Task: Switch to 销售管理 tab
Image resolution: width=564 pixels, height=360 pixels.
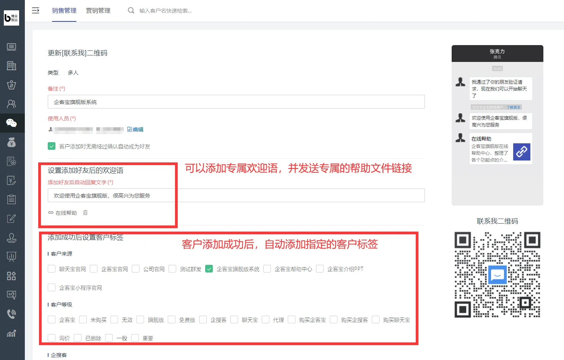Action: 64,11
